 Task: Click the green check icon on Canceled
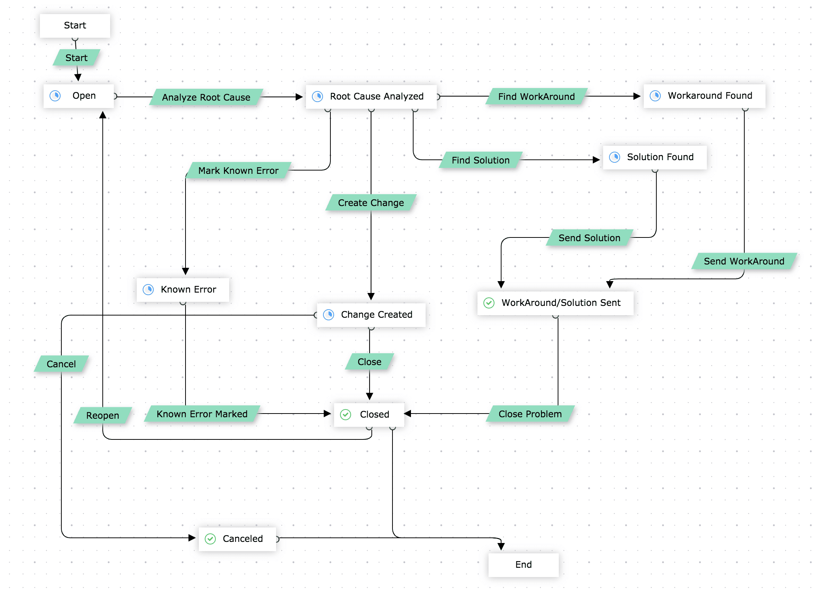[210, 539]
